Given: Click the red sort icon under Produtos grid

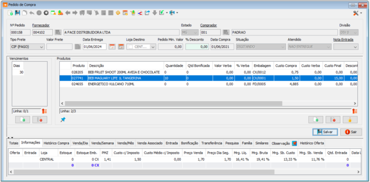Looking at the screenshot, I should [x=354, y=111].
